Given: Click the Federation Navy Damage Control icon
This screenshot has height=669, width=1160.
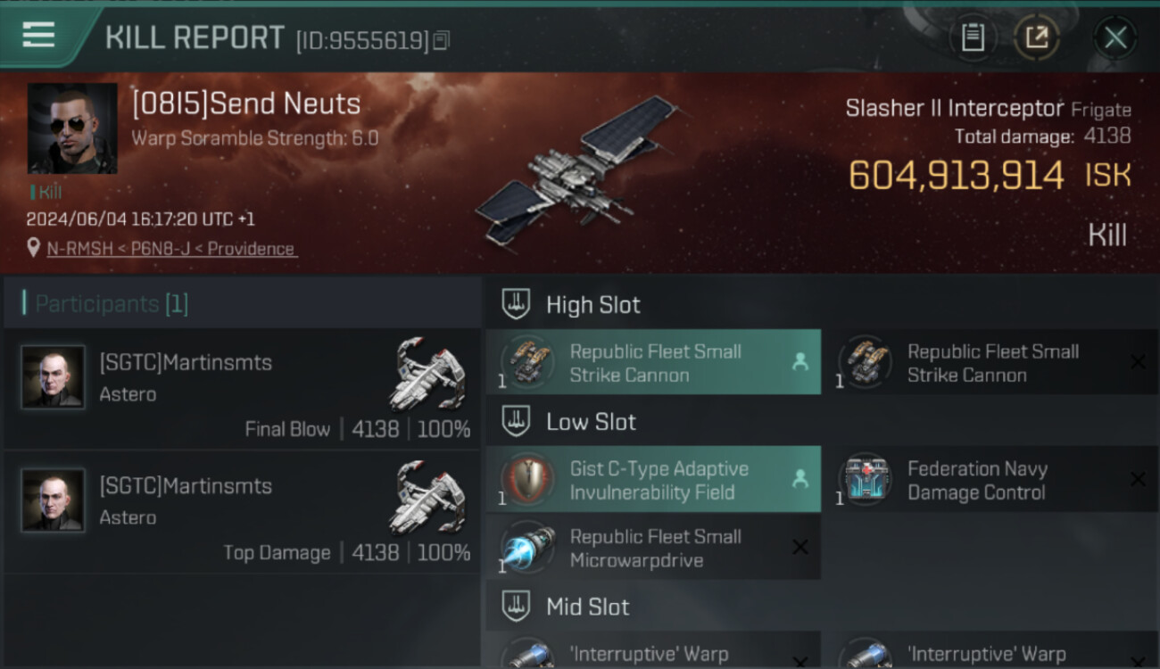Looking at the screenshot, I should [x=866, y=479].
